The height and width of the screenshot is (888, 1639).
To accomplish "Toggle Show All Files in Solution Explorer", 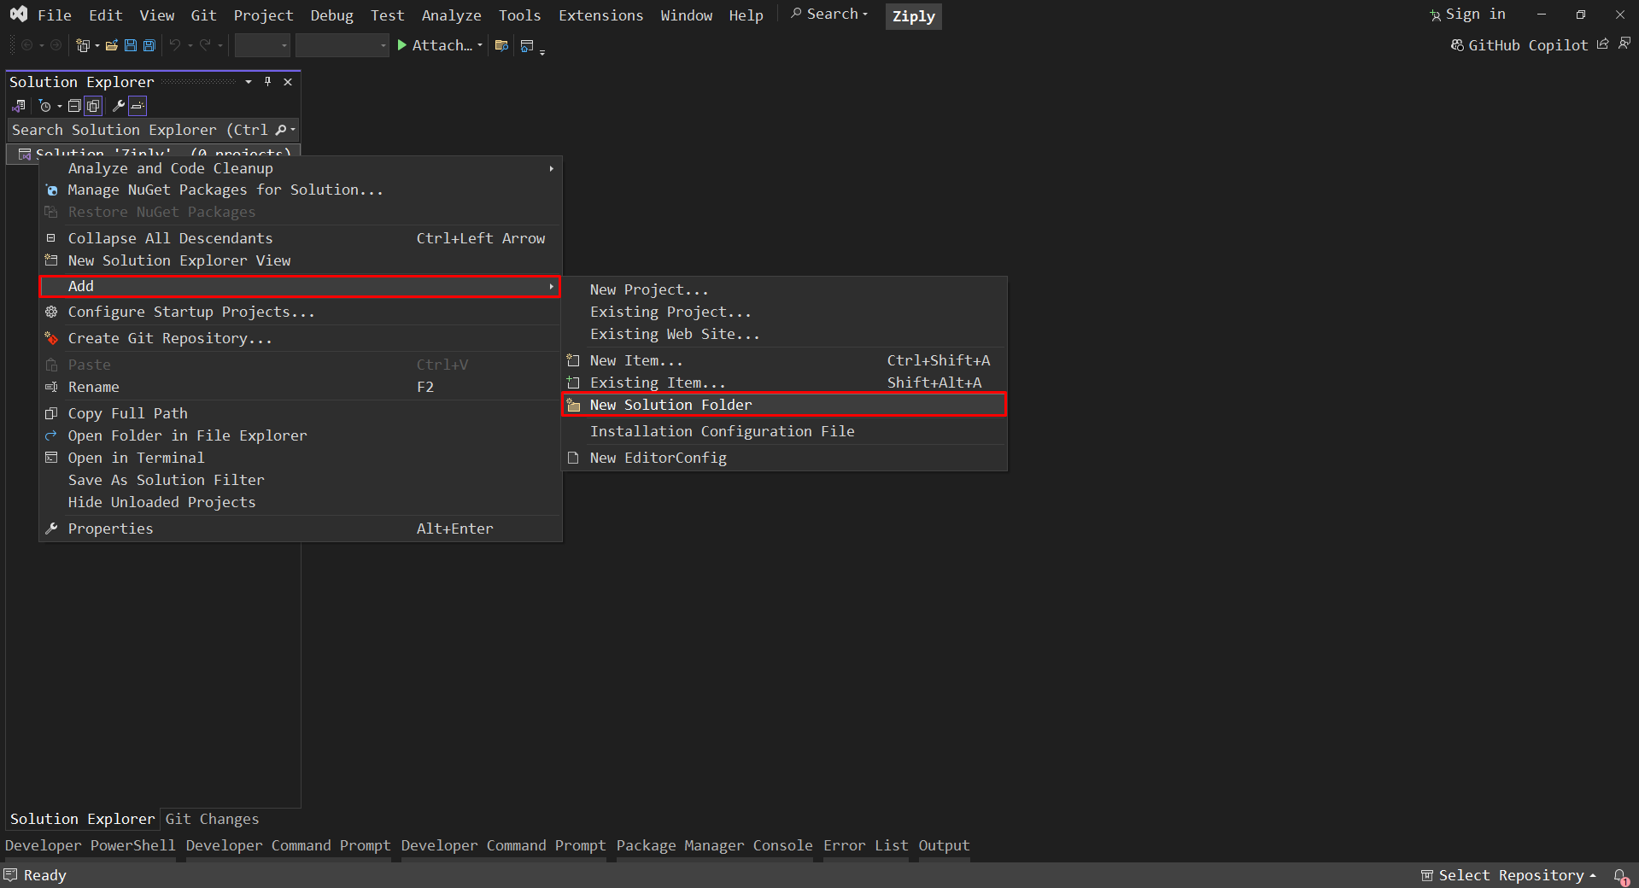I will point(93,106).
